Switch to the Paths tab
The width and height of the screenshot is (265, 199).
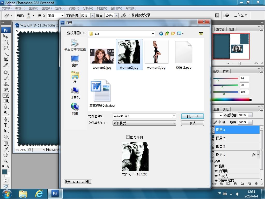(225, 109)
